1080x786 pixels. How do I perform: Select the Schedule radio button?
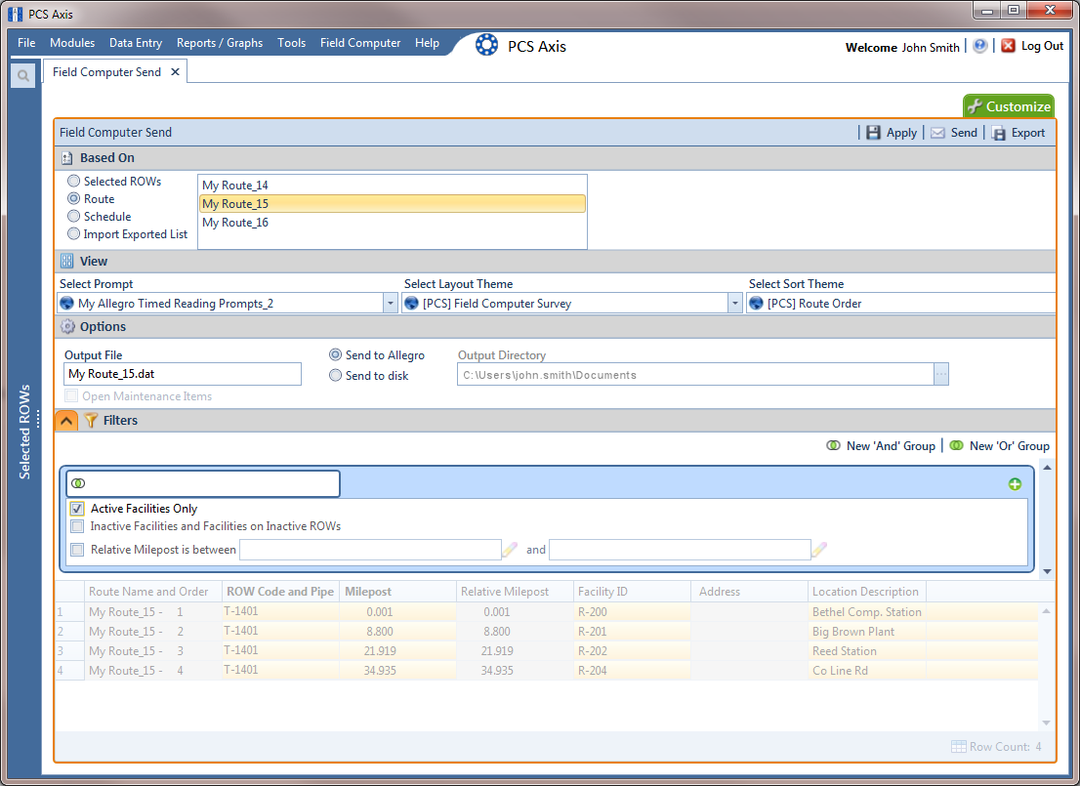point(73,217)
